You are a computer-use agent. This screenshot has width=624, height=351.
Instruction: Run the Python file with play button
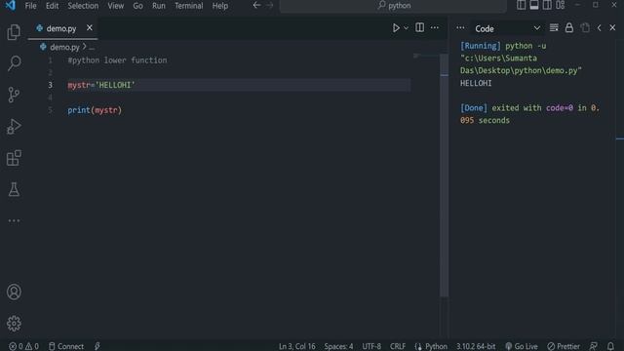coord(396,28)
